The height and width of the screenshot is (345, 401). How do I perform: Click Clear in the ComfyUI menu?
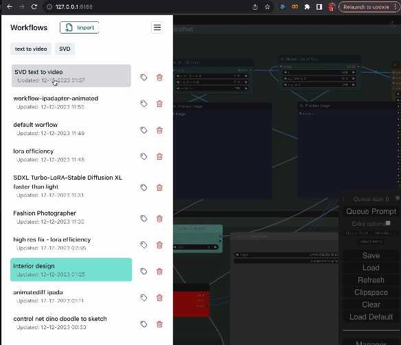tap(371, 305)
